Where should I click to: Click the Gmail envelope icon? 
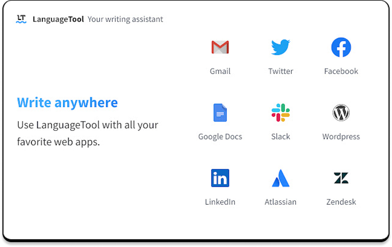pos(220,47)
